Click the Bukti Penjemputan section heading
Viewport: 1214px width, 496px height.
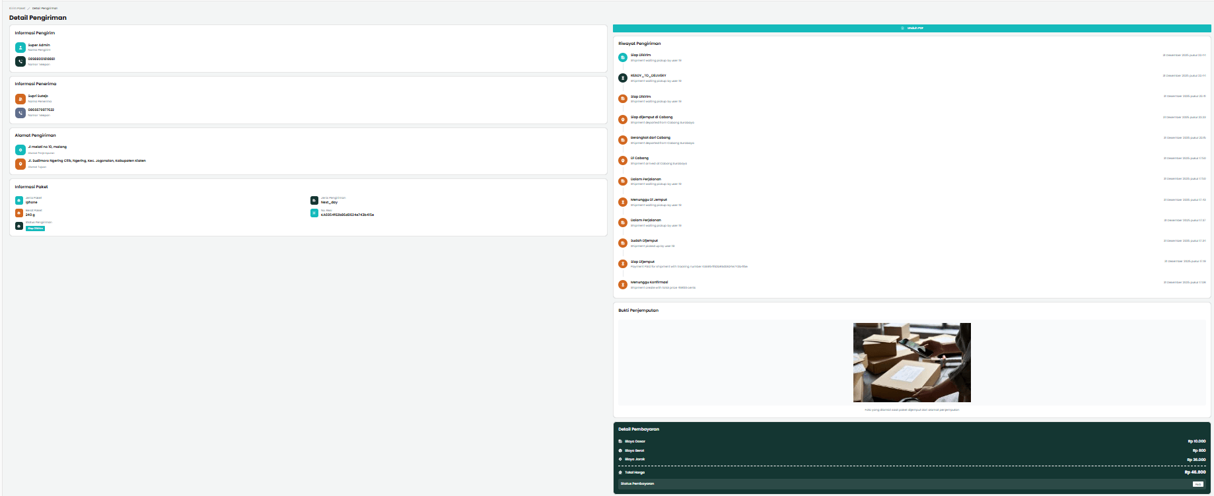click(638, 310)
